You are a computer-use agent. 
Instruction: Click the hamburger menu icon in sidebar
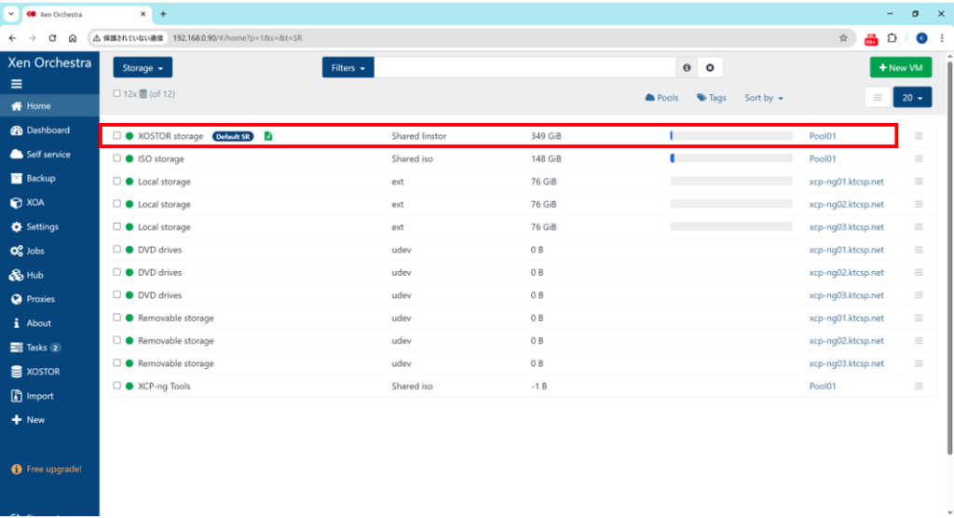click(x=17, y=84)
